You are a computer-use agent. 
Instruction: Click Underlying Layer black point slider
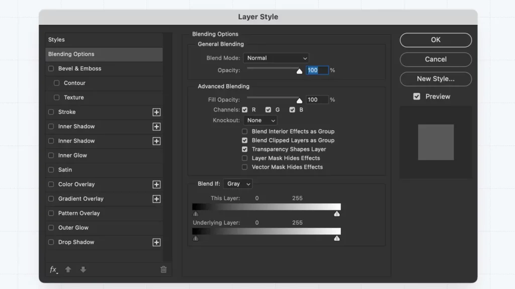pos(196,238)
